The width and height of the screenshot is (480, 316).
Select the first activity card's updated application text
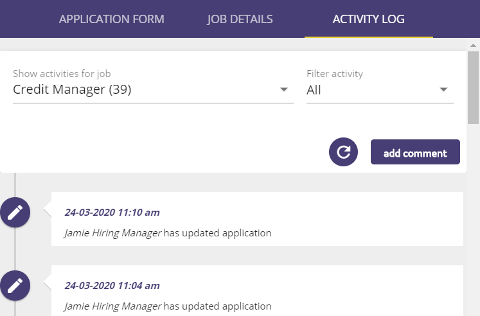click(x=217, y=233)
